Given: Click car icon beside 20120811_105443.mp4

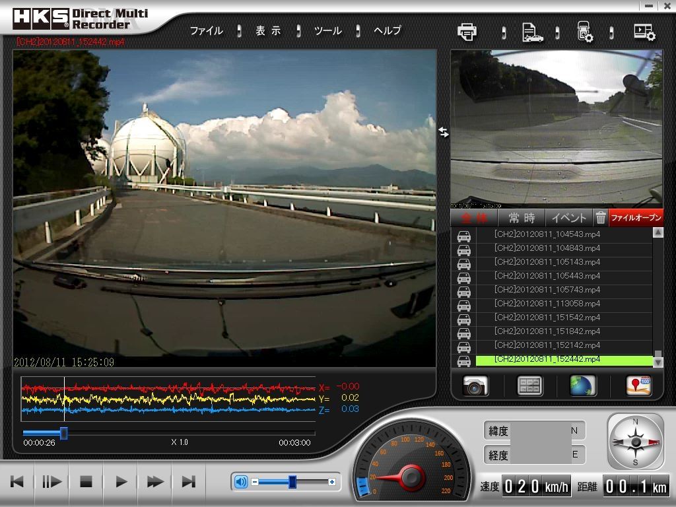Looking at the screenshot, I should pos(464,278).
